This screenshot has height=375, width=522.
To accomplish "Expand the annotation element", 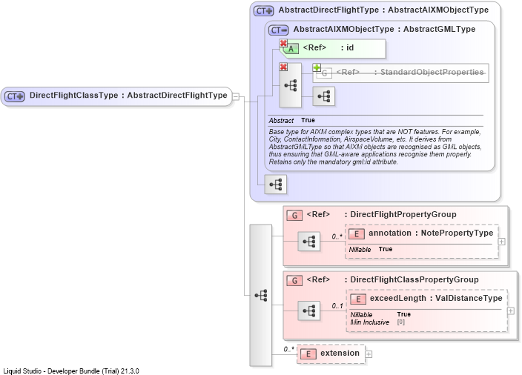I will 502,242.
